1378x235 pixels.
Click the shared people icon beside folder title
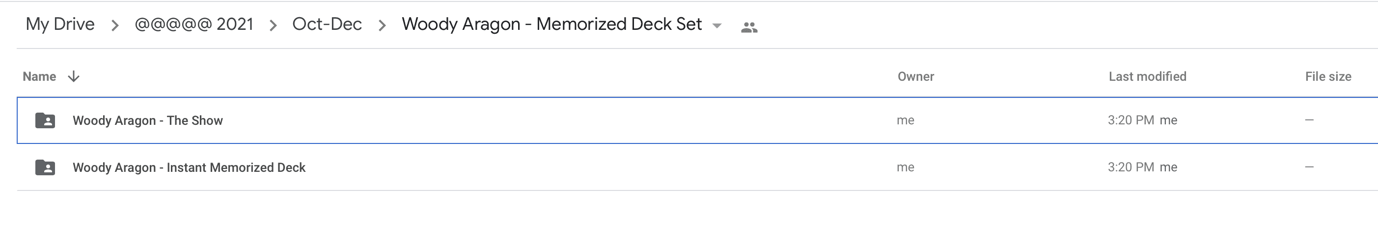(x=749, y=27)
